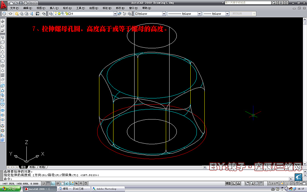
Task: Open the 工具(T) menu
Action: [81, 8]
